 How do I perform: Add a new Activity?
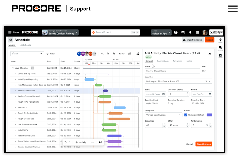(81, 142)
